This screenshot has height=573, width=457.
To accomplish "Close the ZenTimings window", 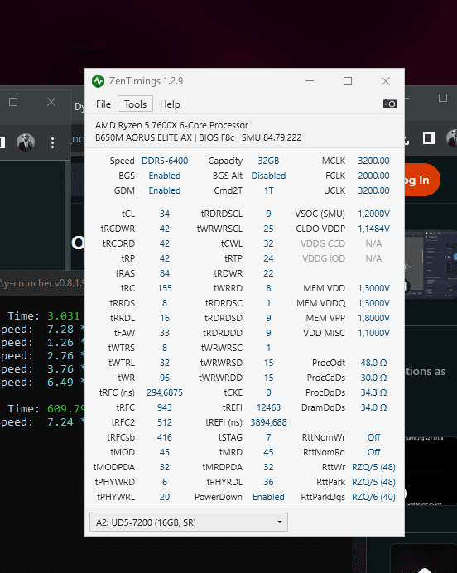I will (386, 81).
